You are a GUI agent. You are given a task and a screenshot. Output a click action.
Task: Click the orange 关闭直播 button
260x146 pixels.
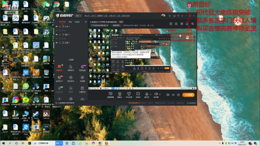(x=188, y=95)
